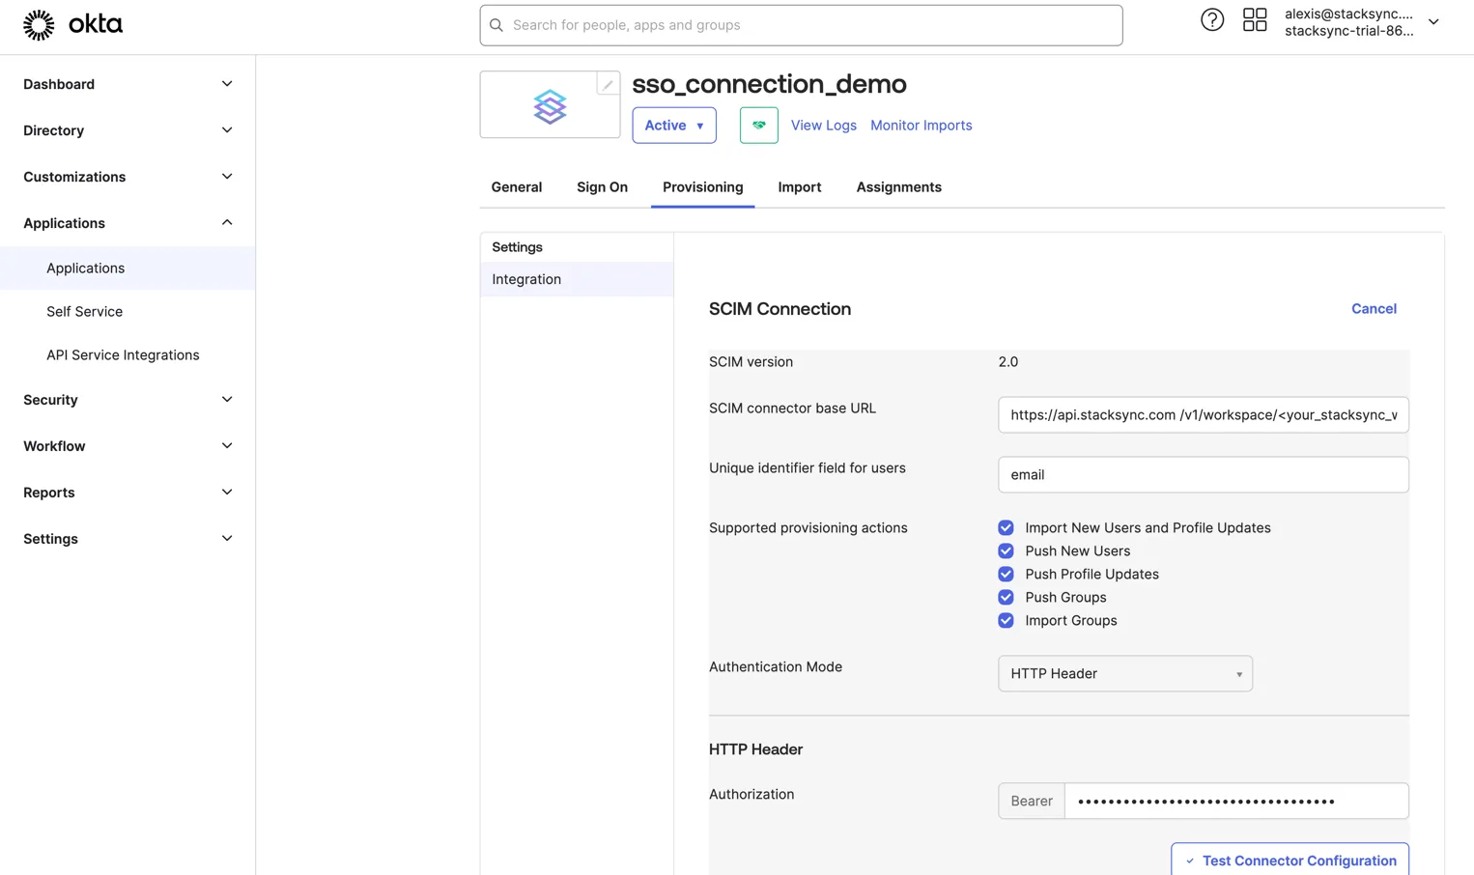This screenshot has height=875, width=1474.
Task: Collapse the Applications sidebar section
Action: (128, 223)
